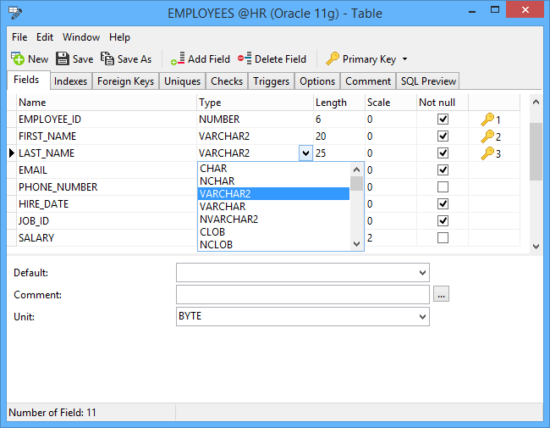Uncheck Not null for EMPLOYEE_ID
Viewport: 550px width, 428px height.
443,120
